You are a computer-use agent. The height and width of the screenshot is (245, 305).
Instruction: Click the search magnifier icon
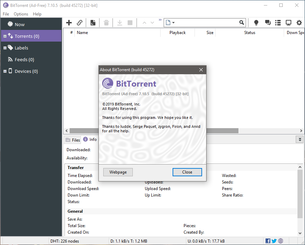pyautogui.click(x=242, y=23)
